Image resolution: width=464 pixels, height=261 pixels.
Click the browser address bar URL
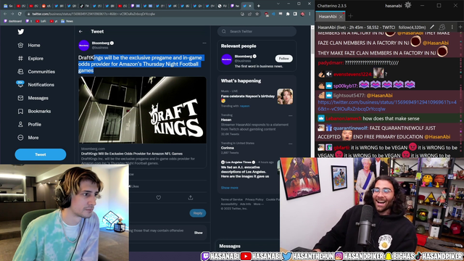94,14
